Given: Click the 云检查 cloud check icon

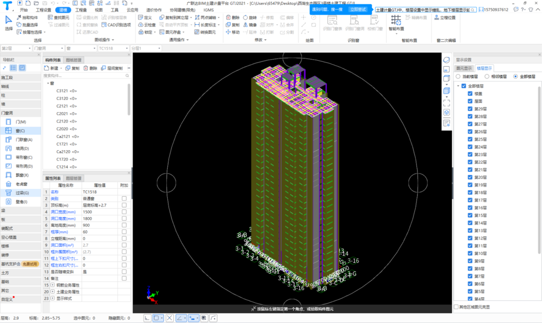Looking at the screenshot, I should pos(147,25).
